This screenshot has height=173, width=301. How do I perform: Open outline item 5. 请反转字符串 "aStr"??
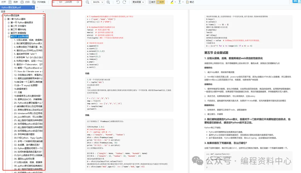[25, 54]
